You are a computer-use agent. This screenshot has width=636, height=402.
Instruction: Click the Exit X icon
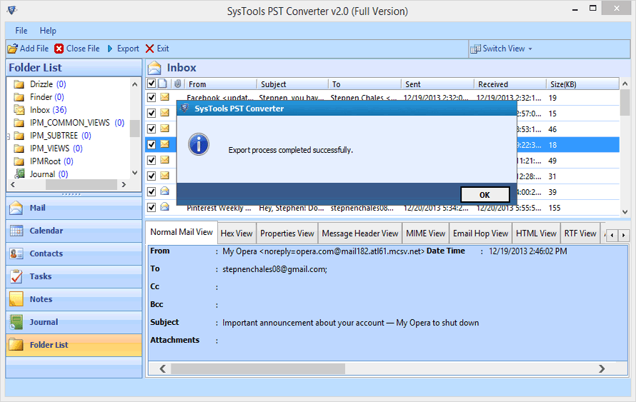point(149,49)
